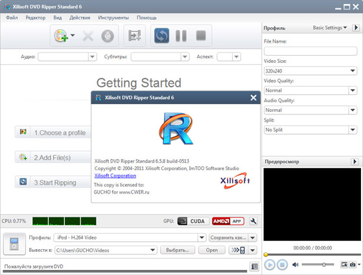
Task: Click the Сохранить как... button
Action: (228, 237)
